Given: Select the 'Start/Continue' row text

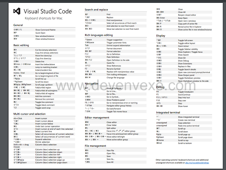Looking at the screenshot, I should tap(184, 95).
